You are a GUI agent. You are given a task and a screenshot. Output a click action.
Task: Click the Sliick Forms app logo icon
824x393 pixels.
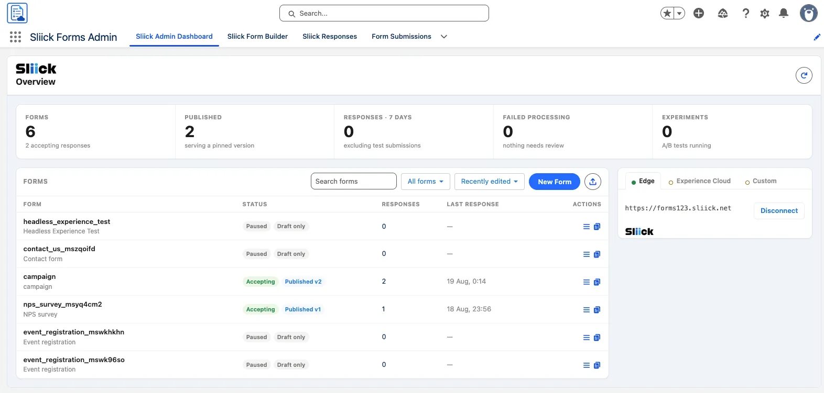(17, 13)
